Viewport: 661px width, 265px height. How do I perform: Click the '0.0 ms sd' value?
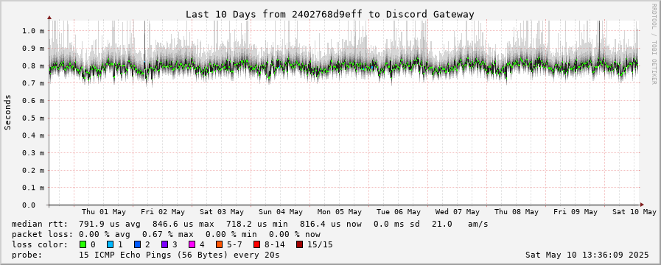click(396, 224)
